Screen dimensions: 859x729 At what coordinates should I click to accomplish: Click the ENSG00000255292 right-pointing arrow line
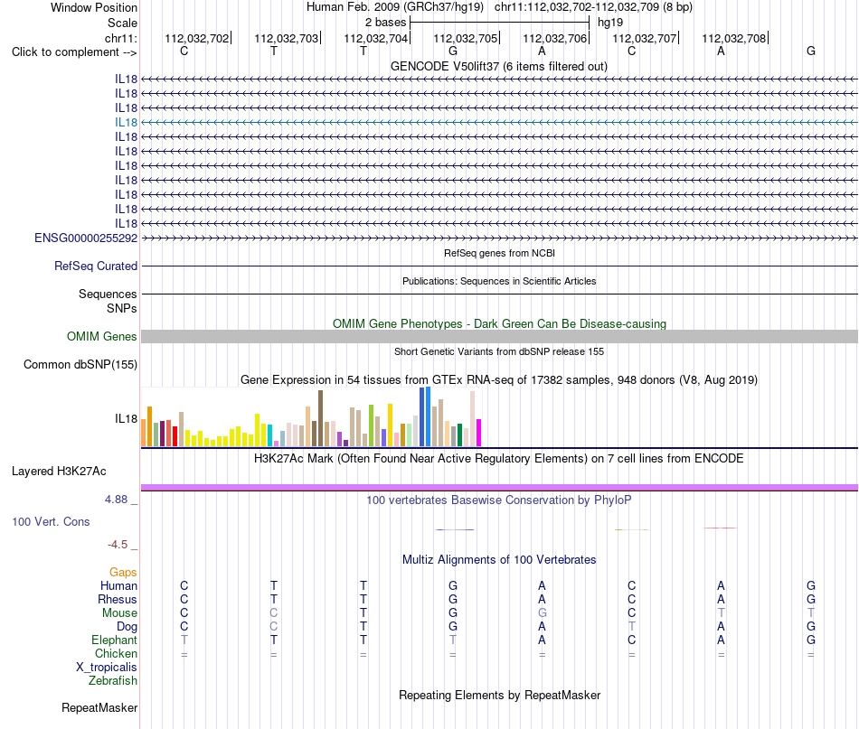[499, 238]
